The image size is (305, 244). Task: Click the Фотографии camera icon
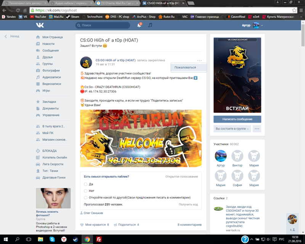click(x=38, y=71)
